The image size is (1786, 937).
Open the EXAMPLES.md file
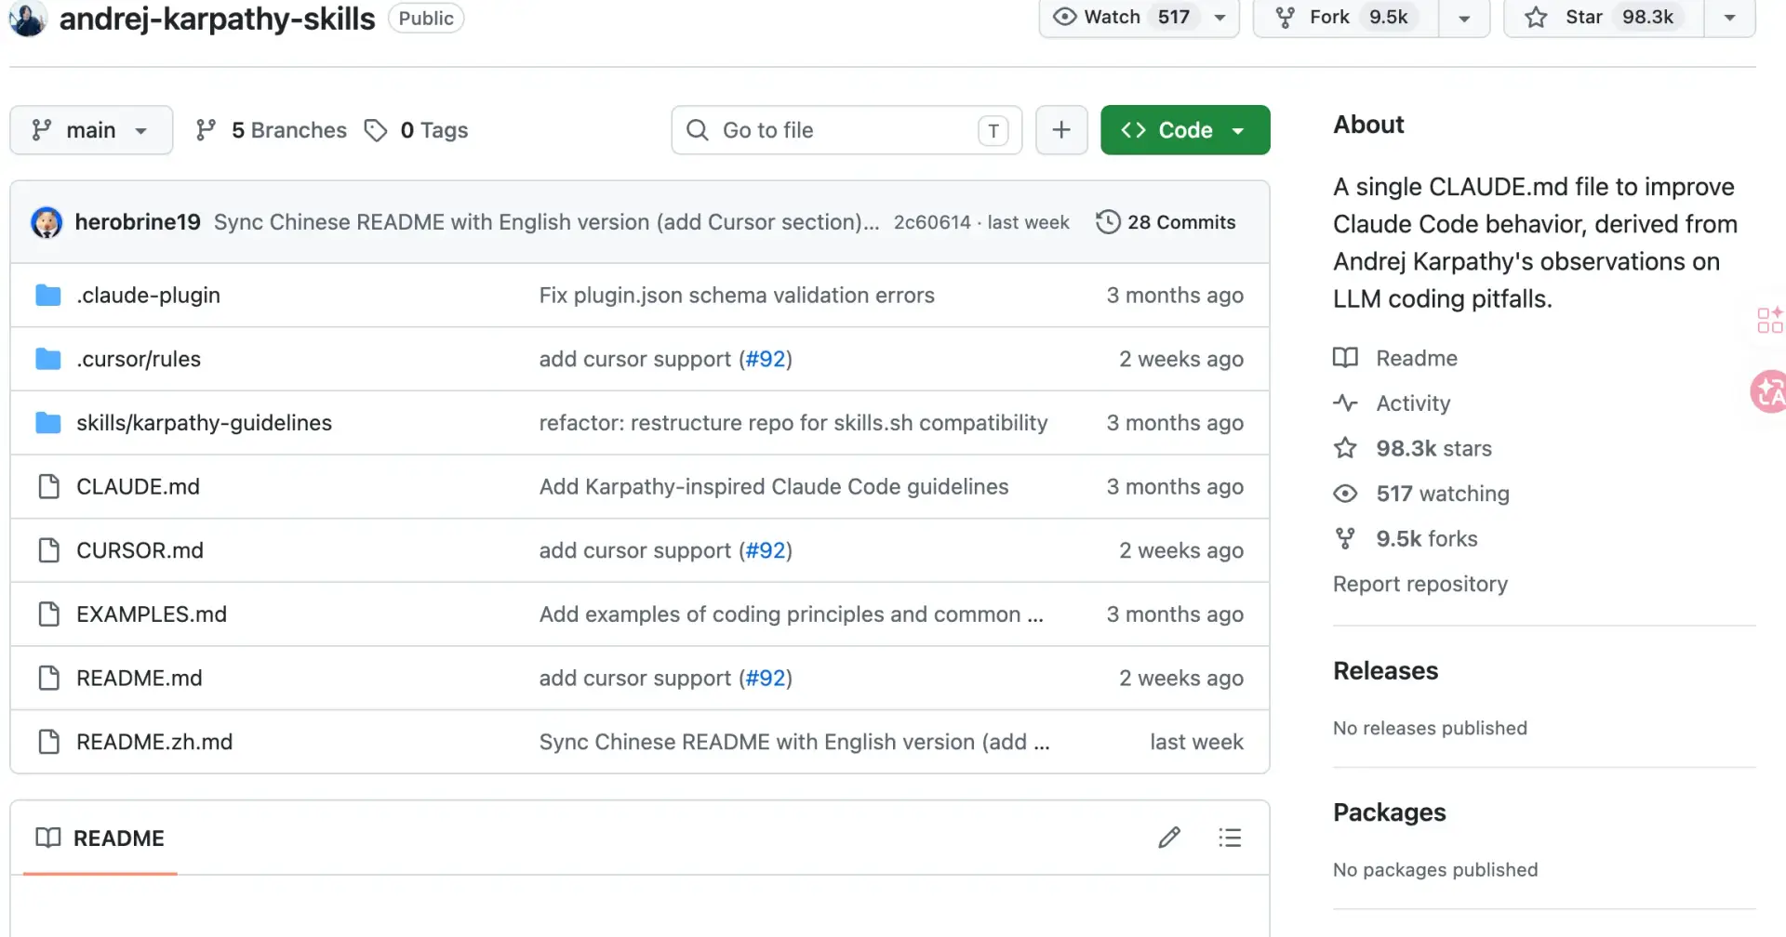coord(152,614)
